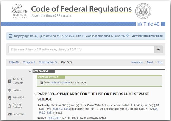Click the Part 503 breadcrumb text

pyautogui.click(x=66, y=62)
